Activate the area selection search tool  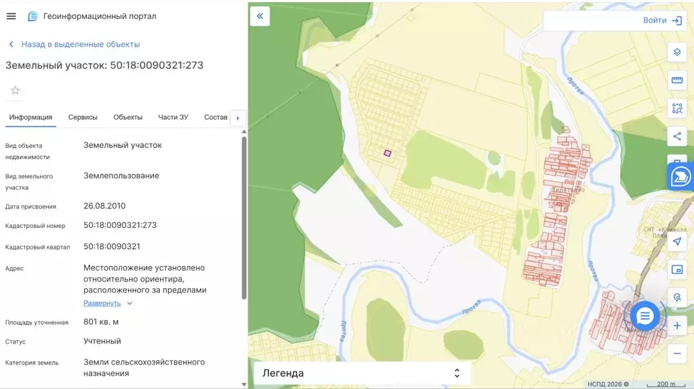coord(676,108)
